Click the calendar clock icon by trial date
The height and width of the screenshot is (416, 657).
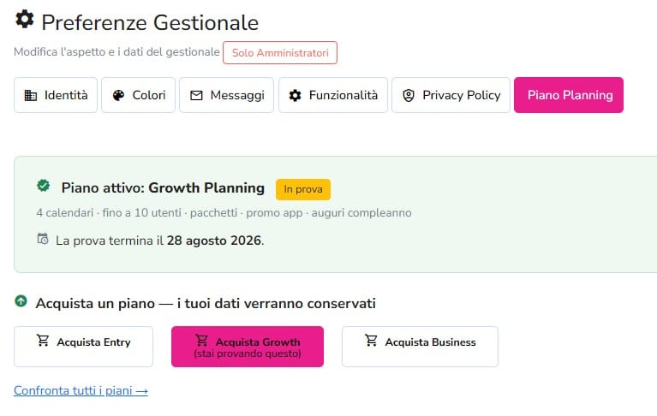click(x=43, y=239)
